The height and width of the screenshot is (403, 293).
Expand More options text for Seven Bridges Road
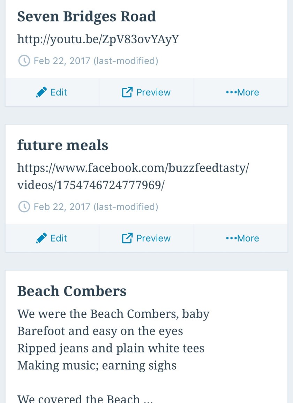click(248, 92)
